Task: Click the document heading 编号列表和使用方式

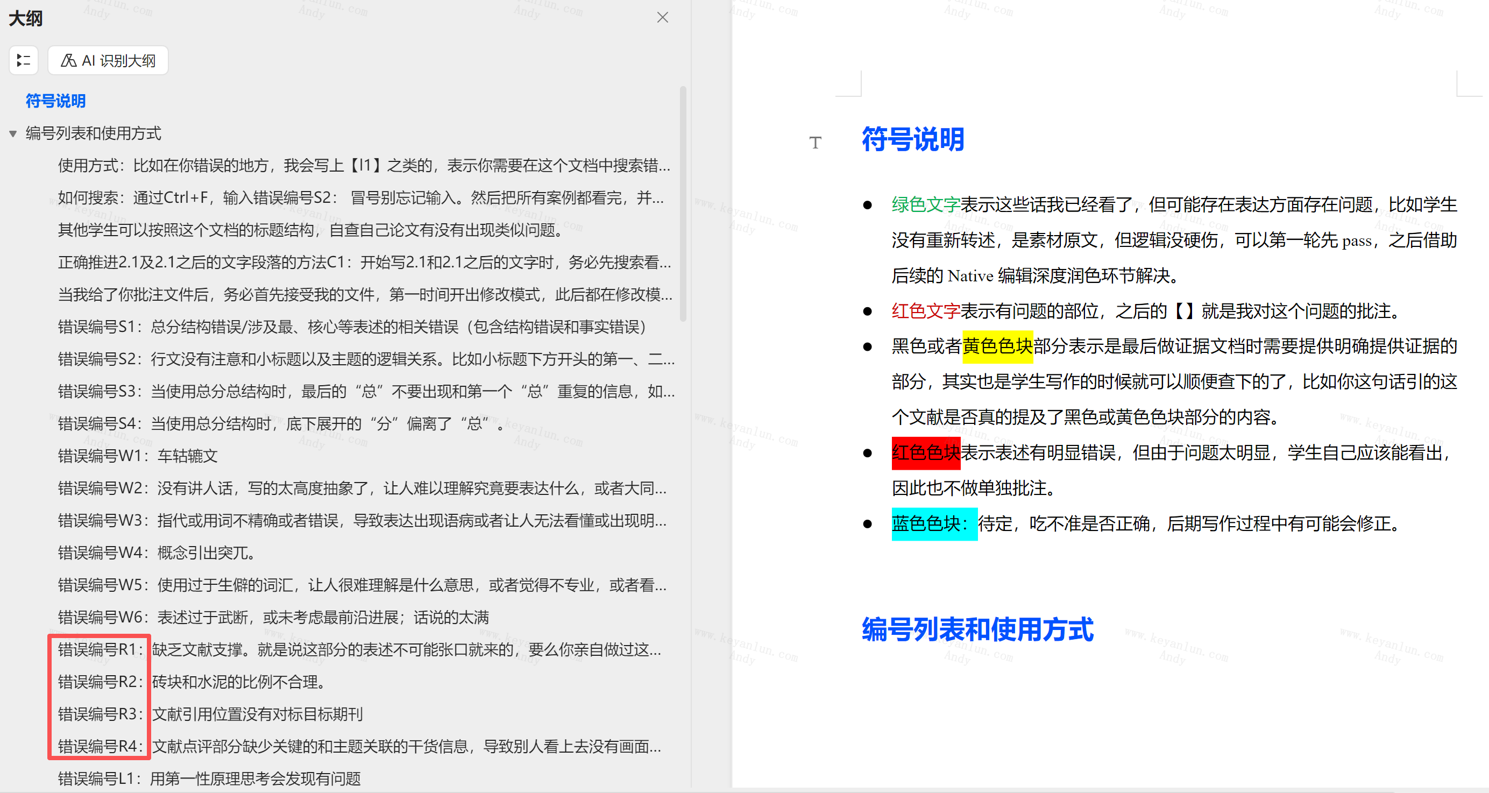Action: [977, 630]
